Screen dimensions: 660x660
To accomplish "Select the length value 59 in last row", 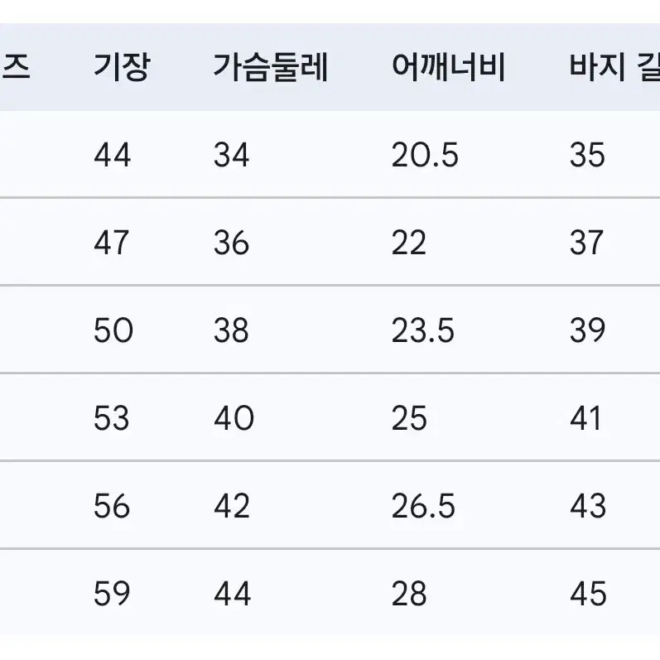I will 112,594.
